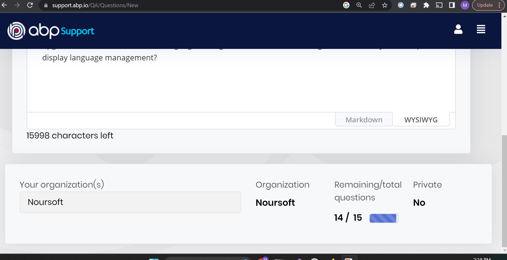The image size is (507, 260).
Task: Click the address bar URL
Action: (95, 5)
